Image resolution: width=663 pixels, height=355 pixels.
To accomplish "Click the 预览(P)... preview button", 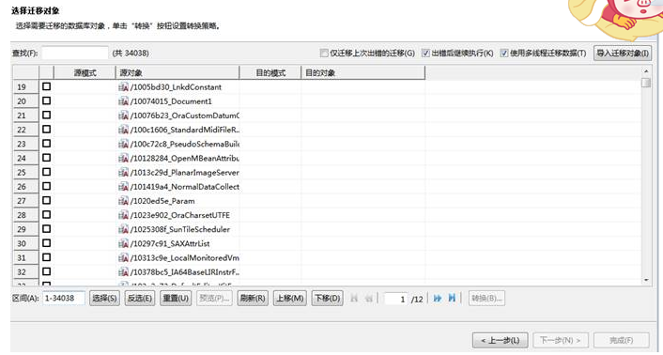I will [214, 299].
